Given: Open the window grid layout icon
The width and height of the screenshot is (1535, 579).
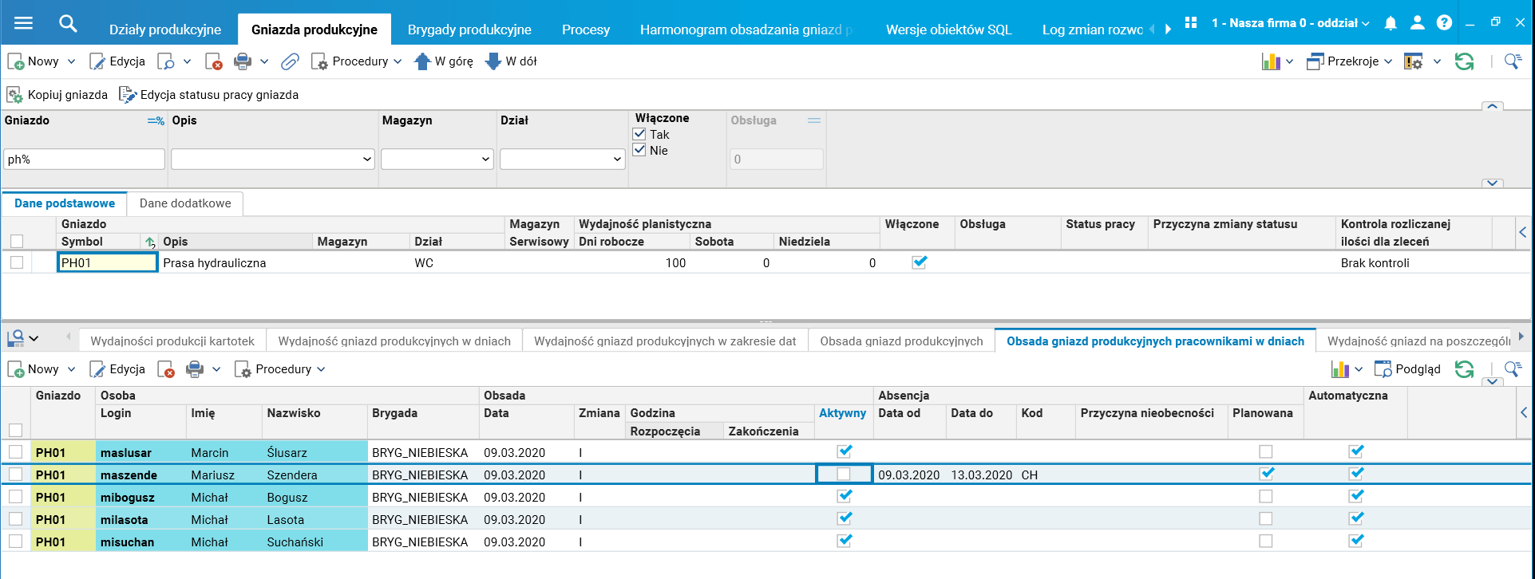Looking at the screenshot, I should 1191,23.
